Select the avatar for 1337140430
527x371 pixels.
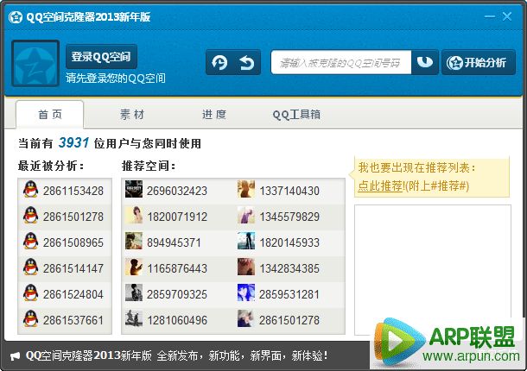click(x=246, y=189)
